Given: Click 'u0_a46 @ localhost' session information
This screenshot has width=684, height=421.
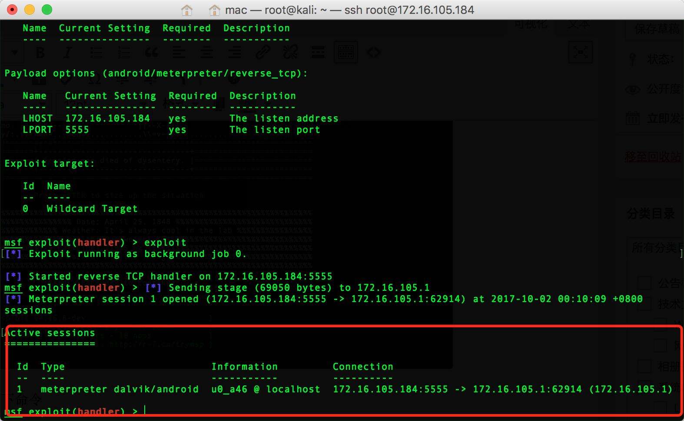Looking at the screenshot, I should click(x=266, y=389).
